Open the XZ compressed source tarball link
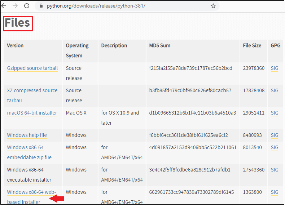 [x=32, y=95]
